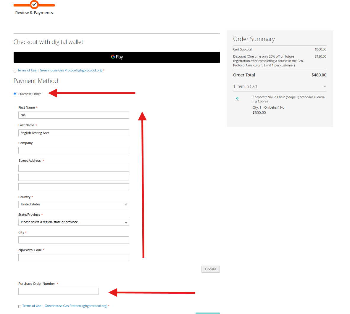The height and width of the screenshot is (314, 350).
Task: Collapse the 1 Item in Cart section
Action: pyautogui.click(x=325, y=86)
